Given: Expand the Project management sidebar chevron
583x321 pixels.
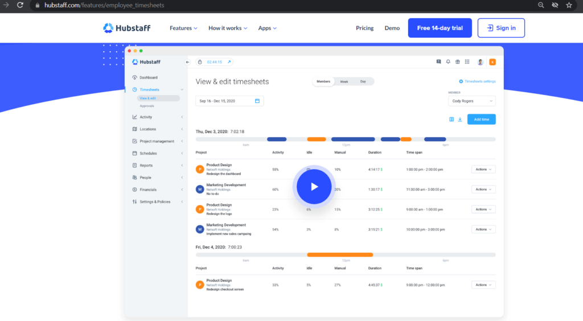Looking at the screenshot, I should pyautogui.click(x=182, y=141).
